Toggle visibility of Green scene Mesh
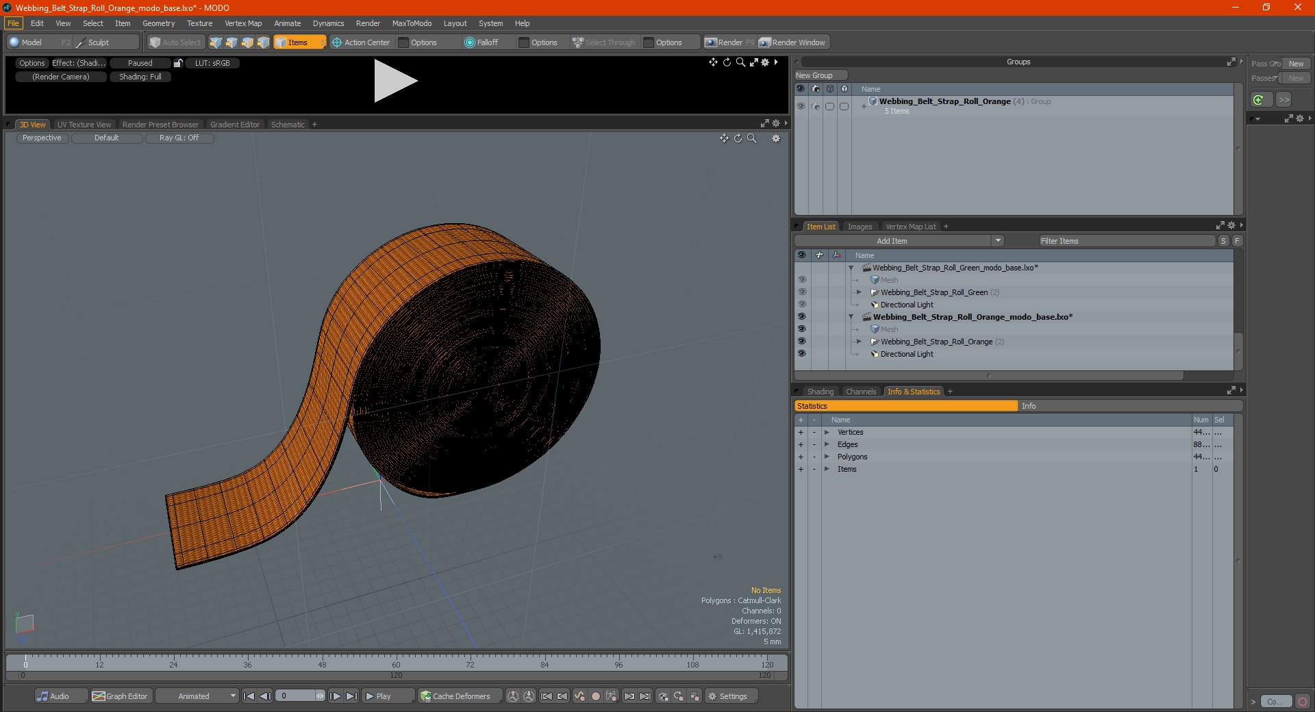Image resolution: width=1315 pixels, height=712 pixels. [x=801, y=280]
